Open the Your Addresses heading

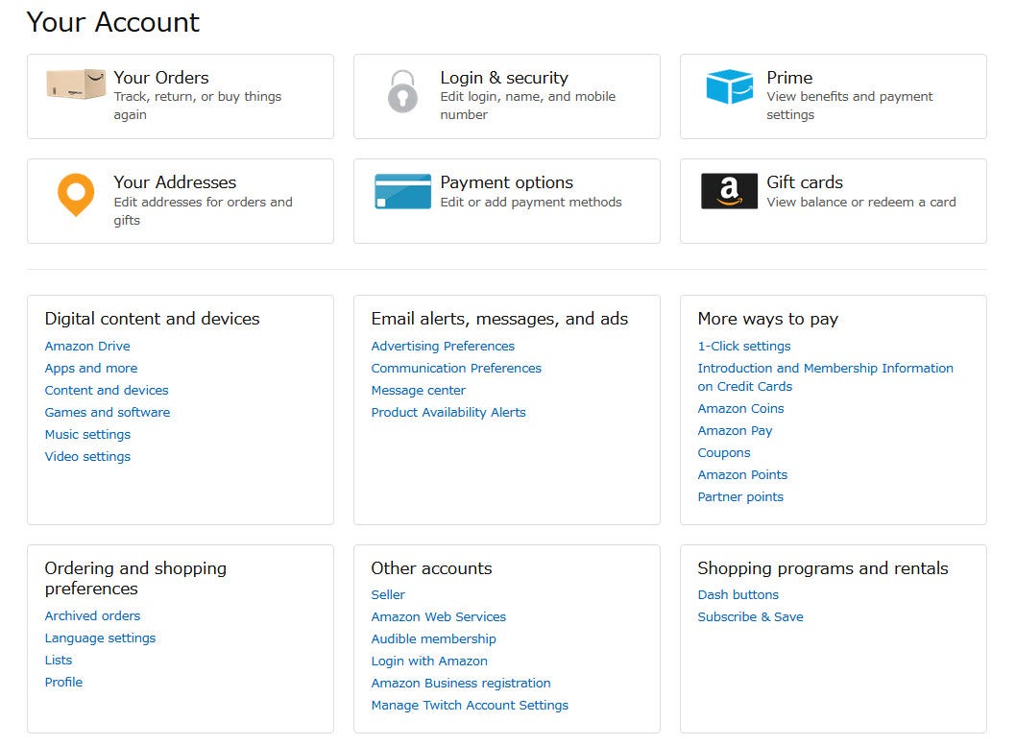click(175, 182)
